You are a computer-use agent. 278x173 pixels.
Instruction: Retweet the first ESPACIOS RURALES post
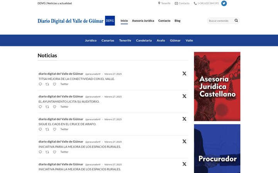pyautogui.click(x=47, y=152)
